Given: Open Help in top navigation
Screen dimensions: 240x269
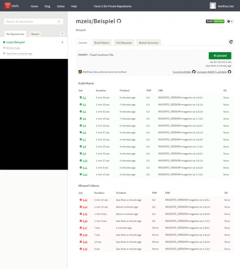Looking at the screenshot, I should (74, 6).
